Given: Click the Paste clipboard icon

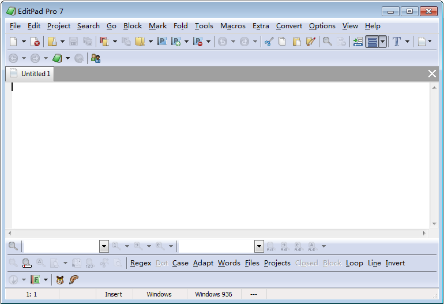Looking at the screenshot, I should tap(296, 42).
